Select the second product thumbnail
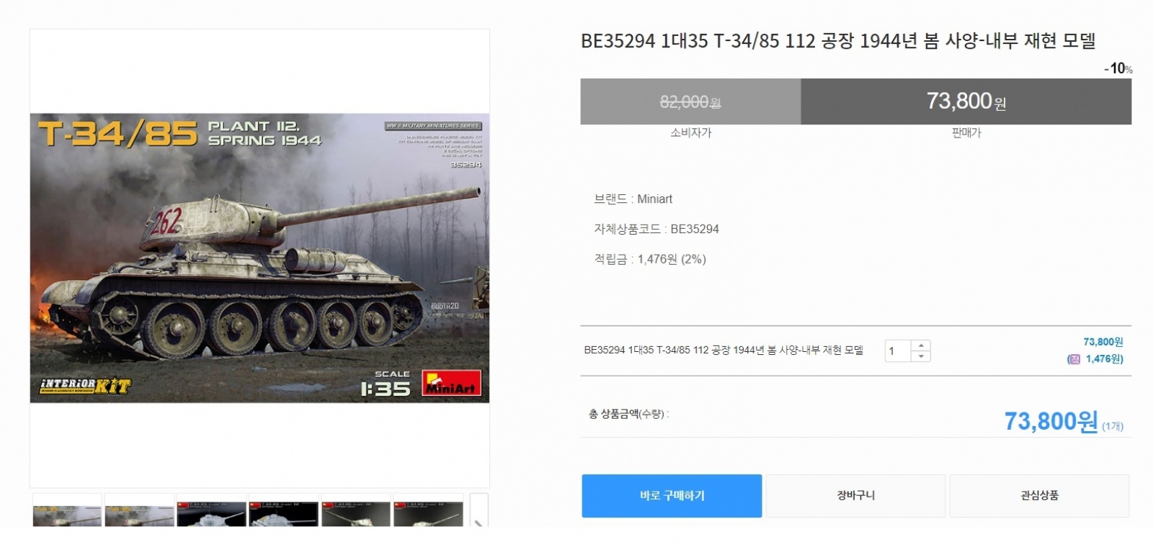1153x547 pixels. pyautogui.click(x=139, y=512)
